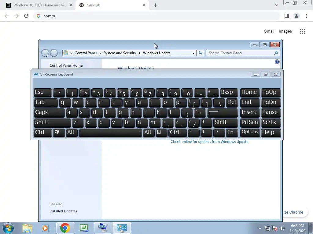Open Control Panel Home link
313x234 pixels.
(66, 65)
